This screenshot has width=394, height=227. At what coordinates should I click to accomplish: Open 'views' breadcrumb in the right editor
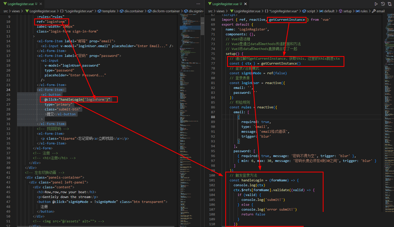click(220, 11)
